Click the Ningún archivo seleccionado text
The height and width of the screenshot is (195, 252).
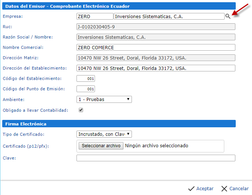(157, 146)
